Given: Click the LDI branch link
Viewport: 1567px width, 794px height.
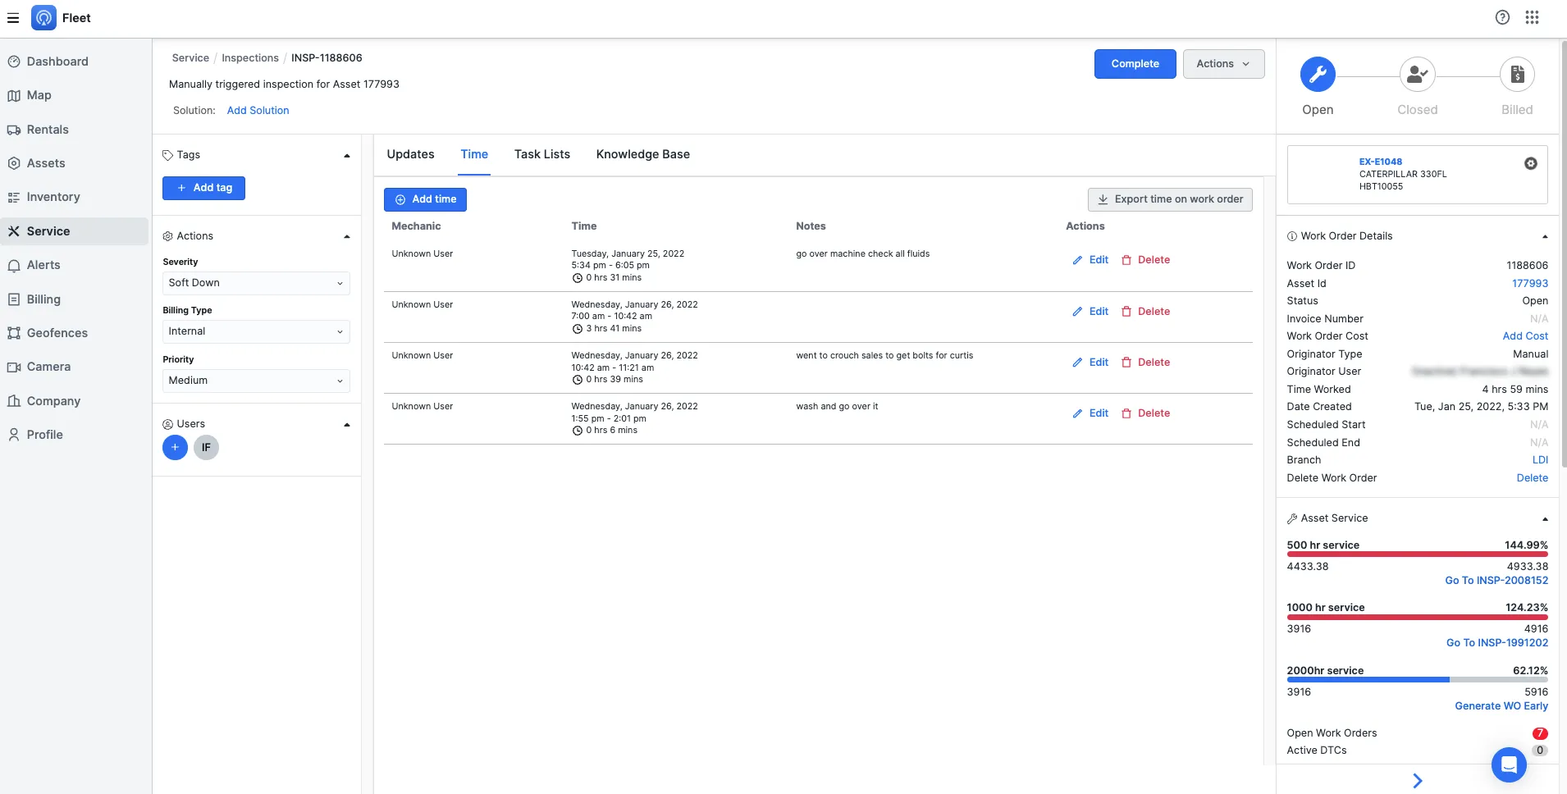Looking at the screenshot, I should (1540, 460).
